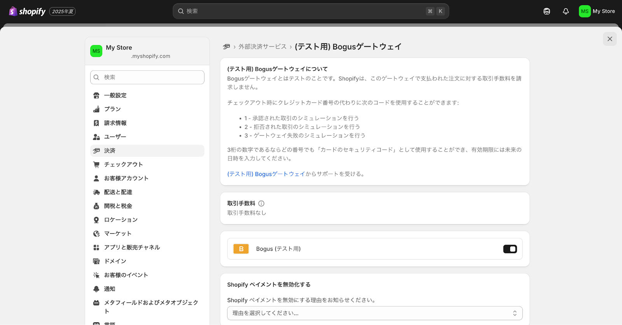Click the 決済 payment icon in sidebar
622x325 pixels.
pos(96,151)
